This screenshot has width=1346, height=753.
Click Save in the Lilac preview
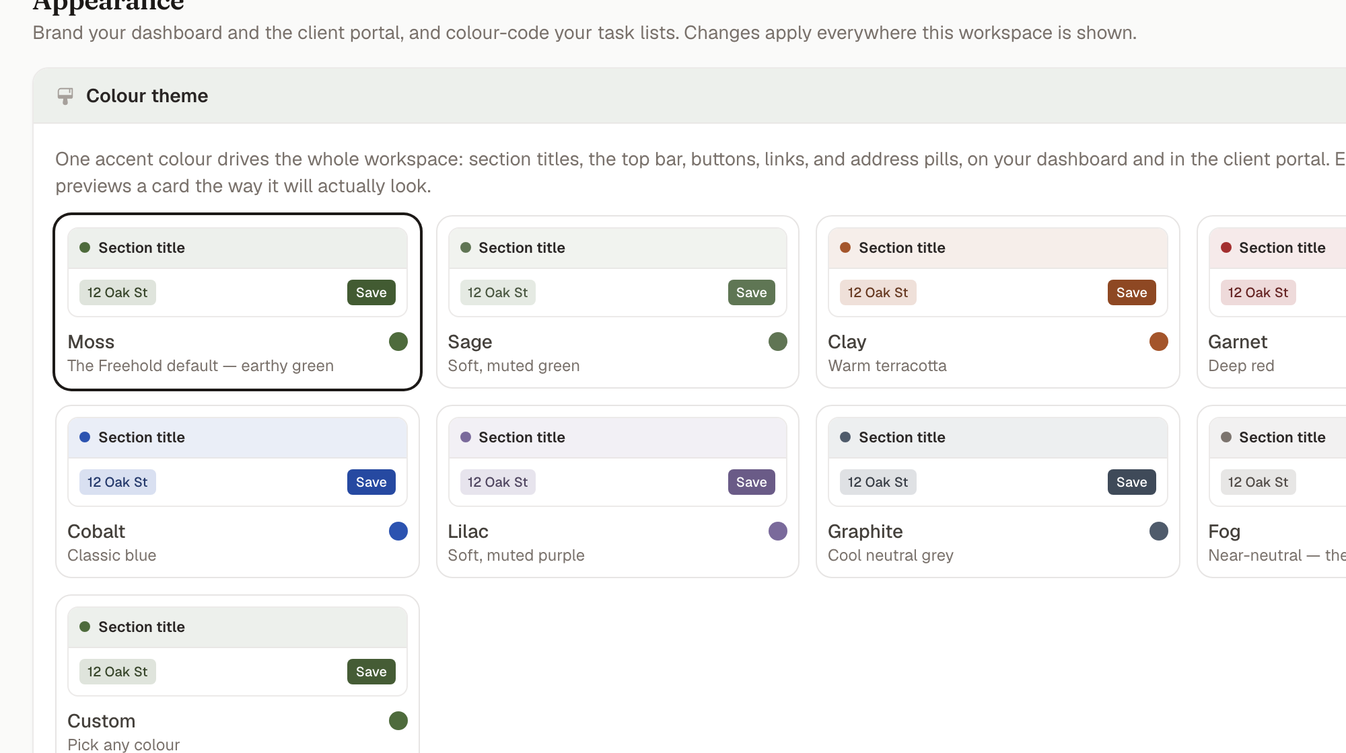click(752, 482)
